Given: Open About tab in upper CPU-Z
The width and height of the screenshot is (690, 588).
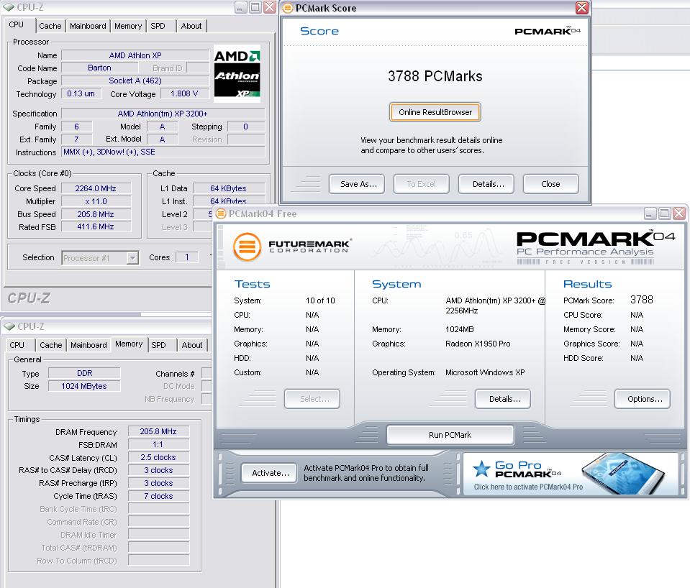Looking at the screenshot, I should [191, 26].
